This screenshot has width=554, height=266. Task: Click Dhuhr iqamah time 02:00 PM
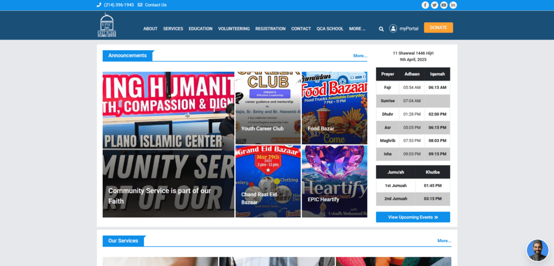(437, 115)
